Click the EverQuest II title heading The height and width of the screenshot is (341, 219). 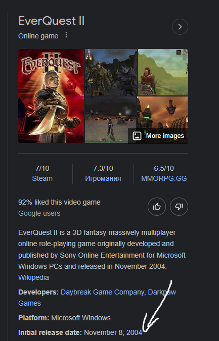pos(52,21)
